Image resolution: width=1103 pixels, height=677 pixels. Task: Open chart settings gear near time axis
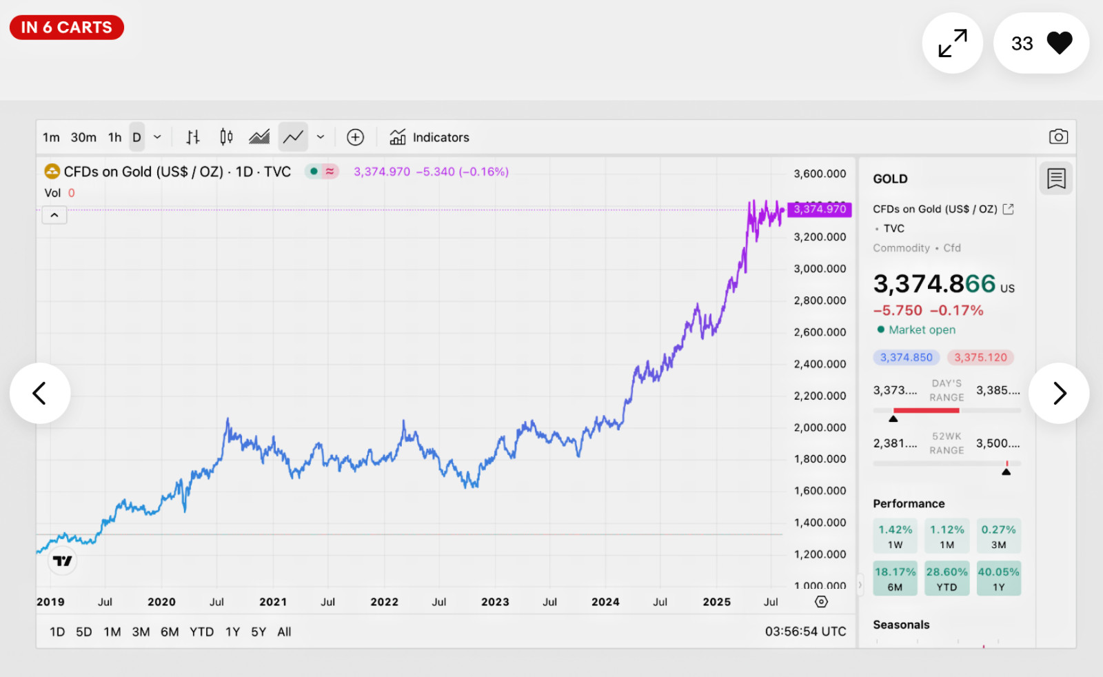[821, 602]
